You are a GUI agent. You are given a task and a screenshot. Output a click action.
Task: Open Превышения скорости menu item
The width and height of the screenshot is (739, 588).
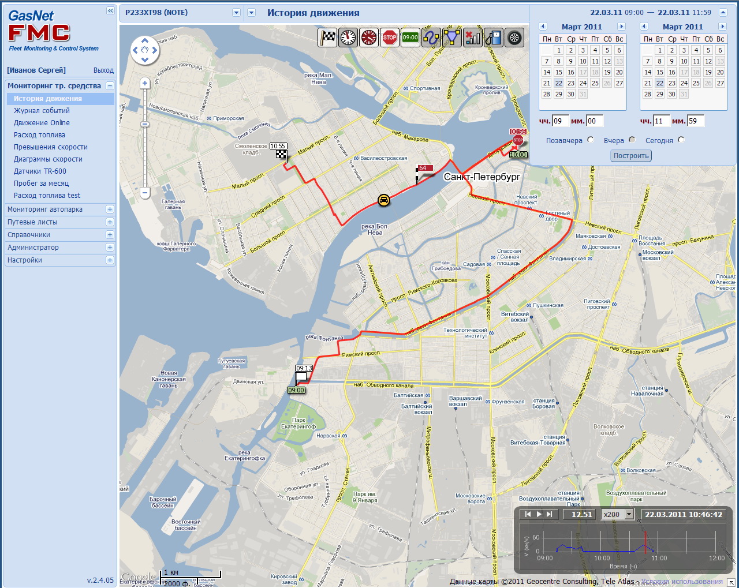tap(51, 147)
